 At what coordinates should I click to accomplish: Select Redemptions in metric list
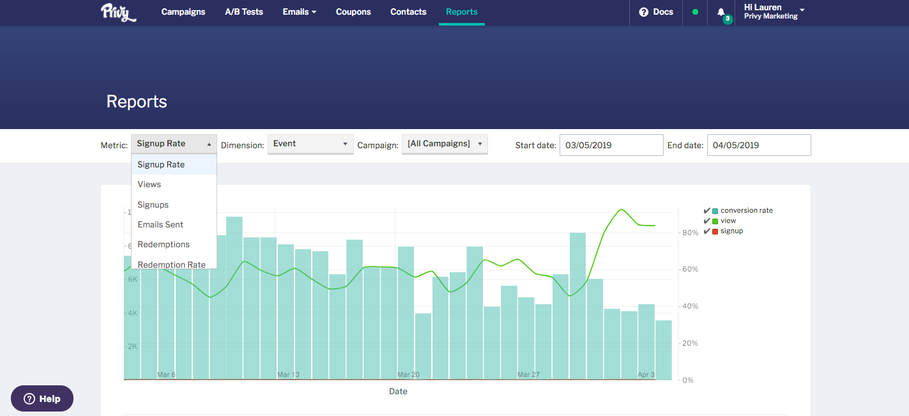point(174,244)
